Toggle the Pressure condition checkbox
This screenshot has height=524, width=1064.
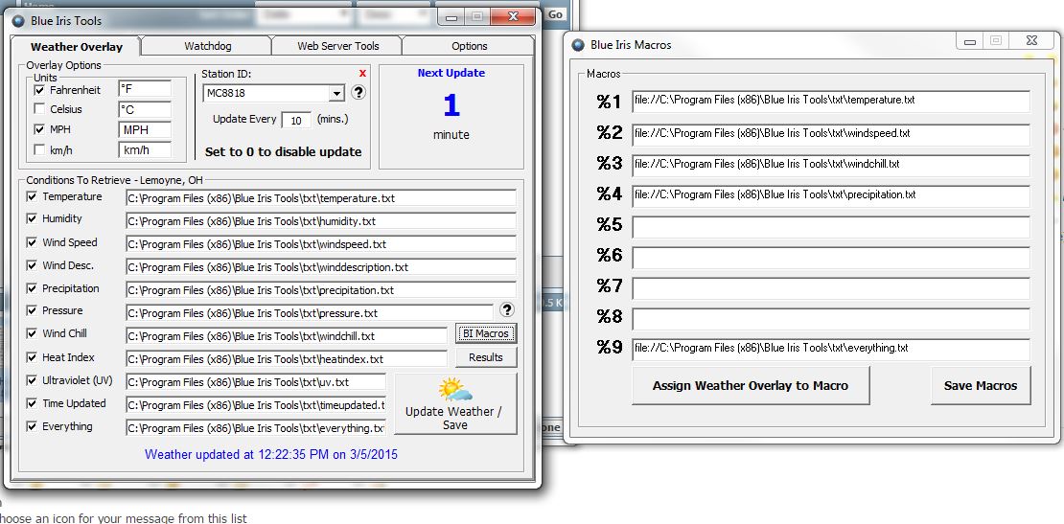[32, 311]
